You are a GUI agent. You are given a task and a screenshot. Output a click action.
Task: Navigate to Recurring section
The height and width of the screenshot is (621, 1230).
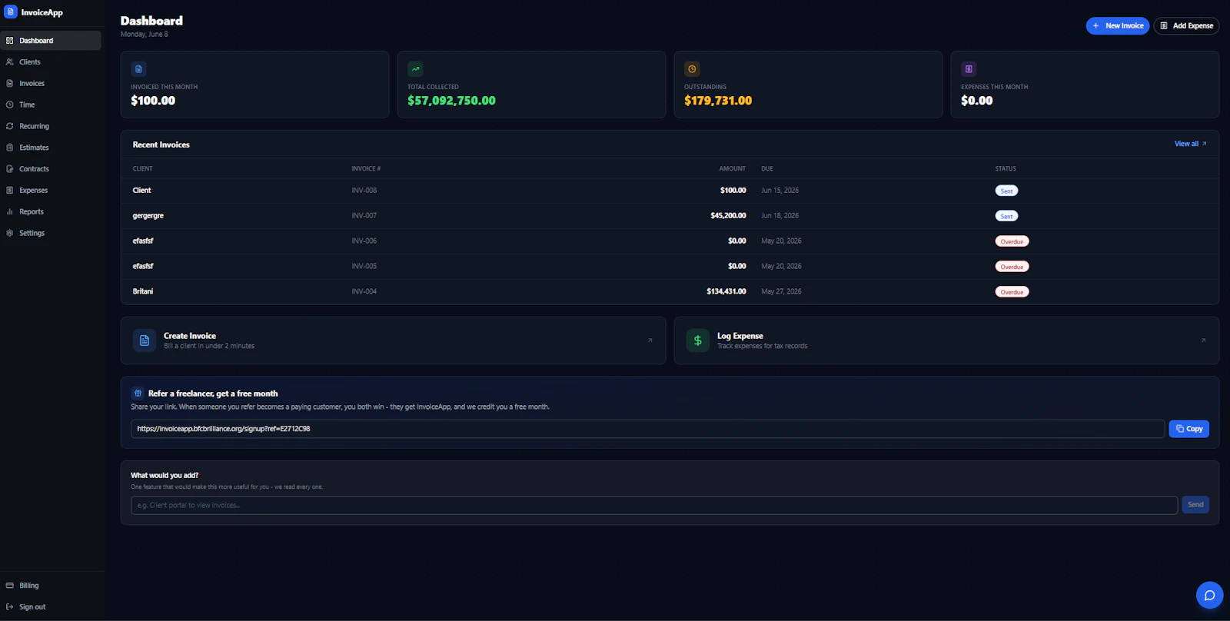tap(51, 126)
